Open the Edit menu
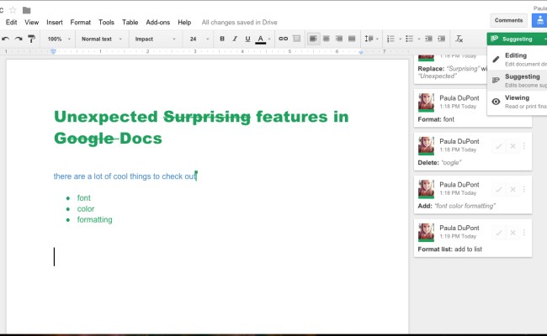This screenshot has width=547, height=336. 11,23
